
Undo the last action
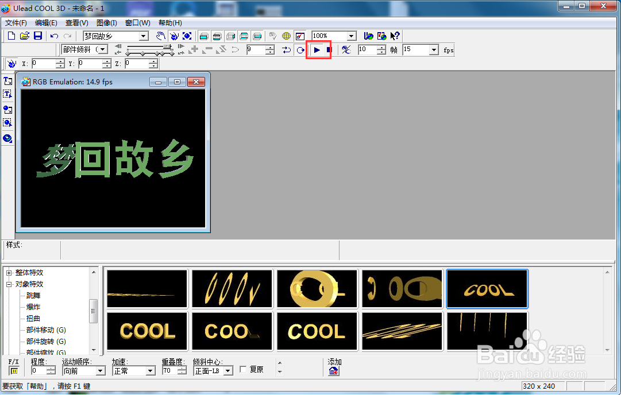pos(54,36)
